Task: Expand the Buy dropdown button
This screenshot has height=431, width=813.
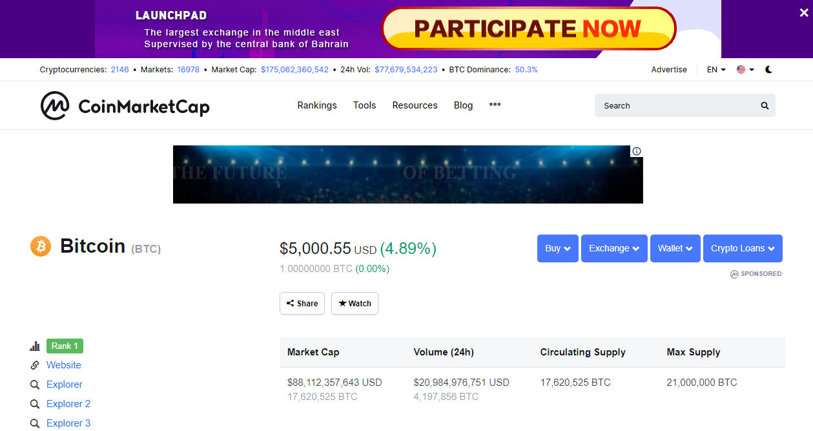Action: click(x=557, y=248)
